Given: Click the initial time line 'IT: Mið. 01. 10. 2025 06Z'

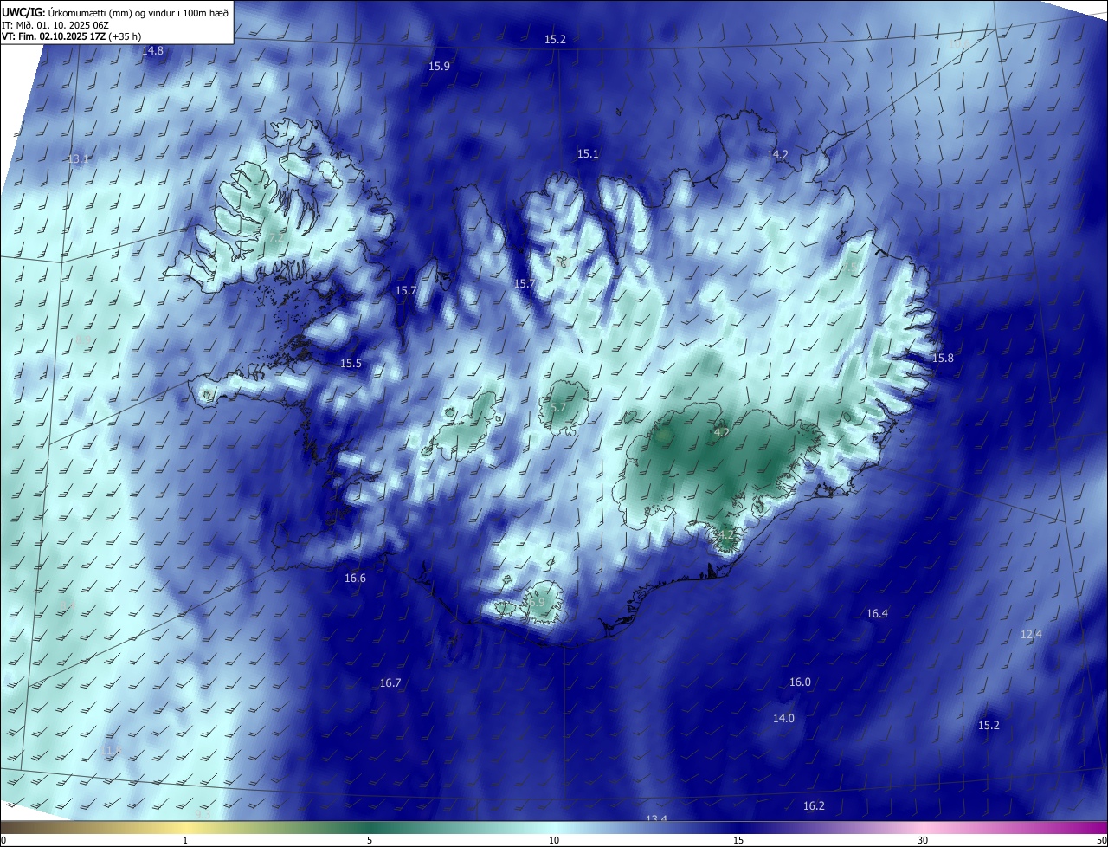Looking at the screenshot, I should pos(55,24).
